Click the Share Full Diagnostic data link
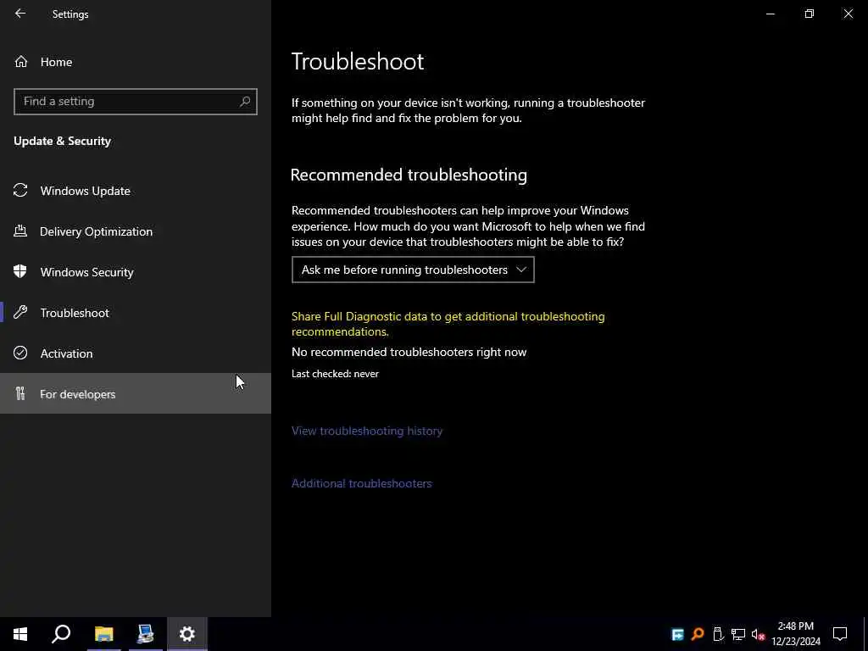 point(448,324)
